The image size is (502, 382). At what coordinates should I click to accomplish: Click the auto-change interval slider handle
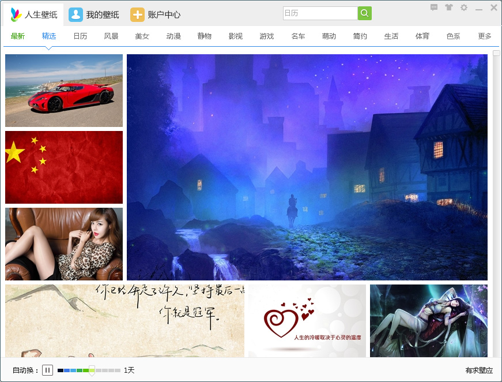coord(92,370)
